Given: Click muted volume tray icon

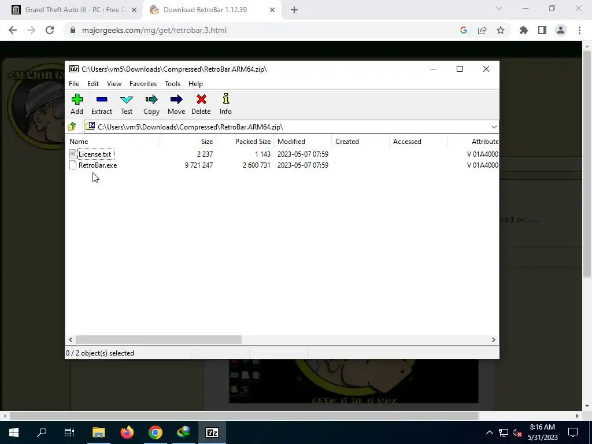Looking at the screenshot, I should point(517,433).
